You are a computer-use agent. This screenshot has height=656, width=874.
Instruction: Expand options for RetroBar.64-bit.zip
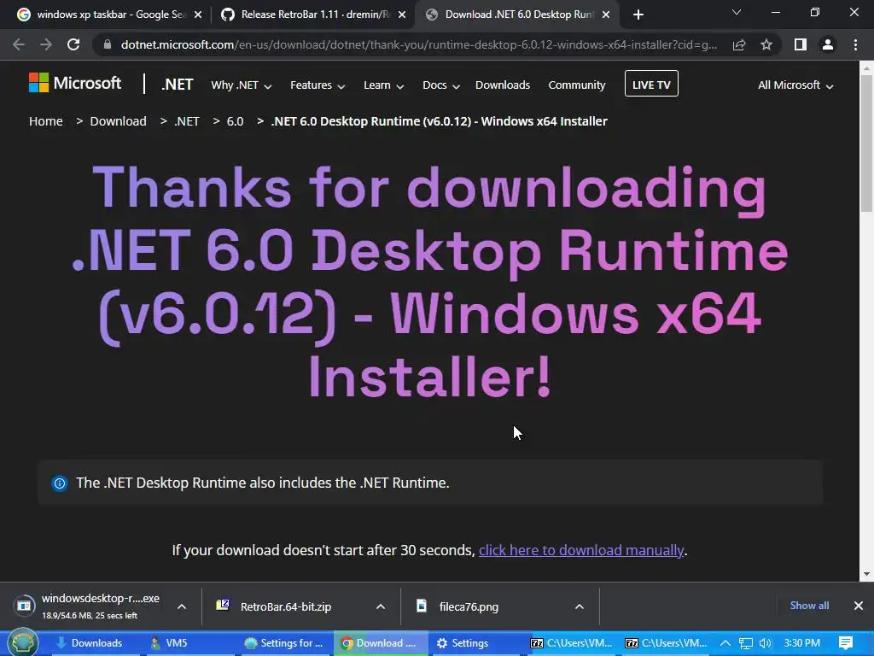[x=381, y=606]
